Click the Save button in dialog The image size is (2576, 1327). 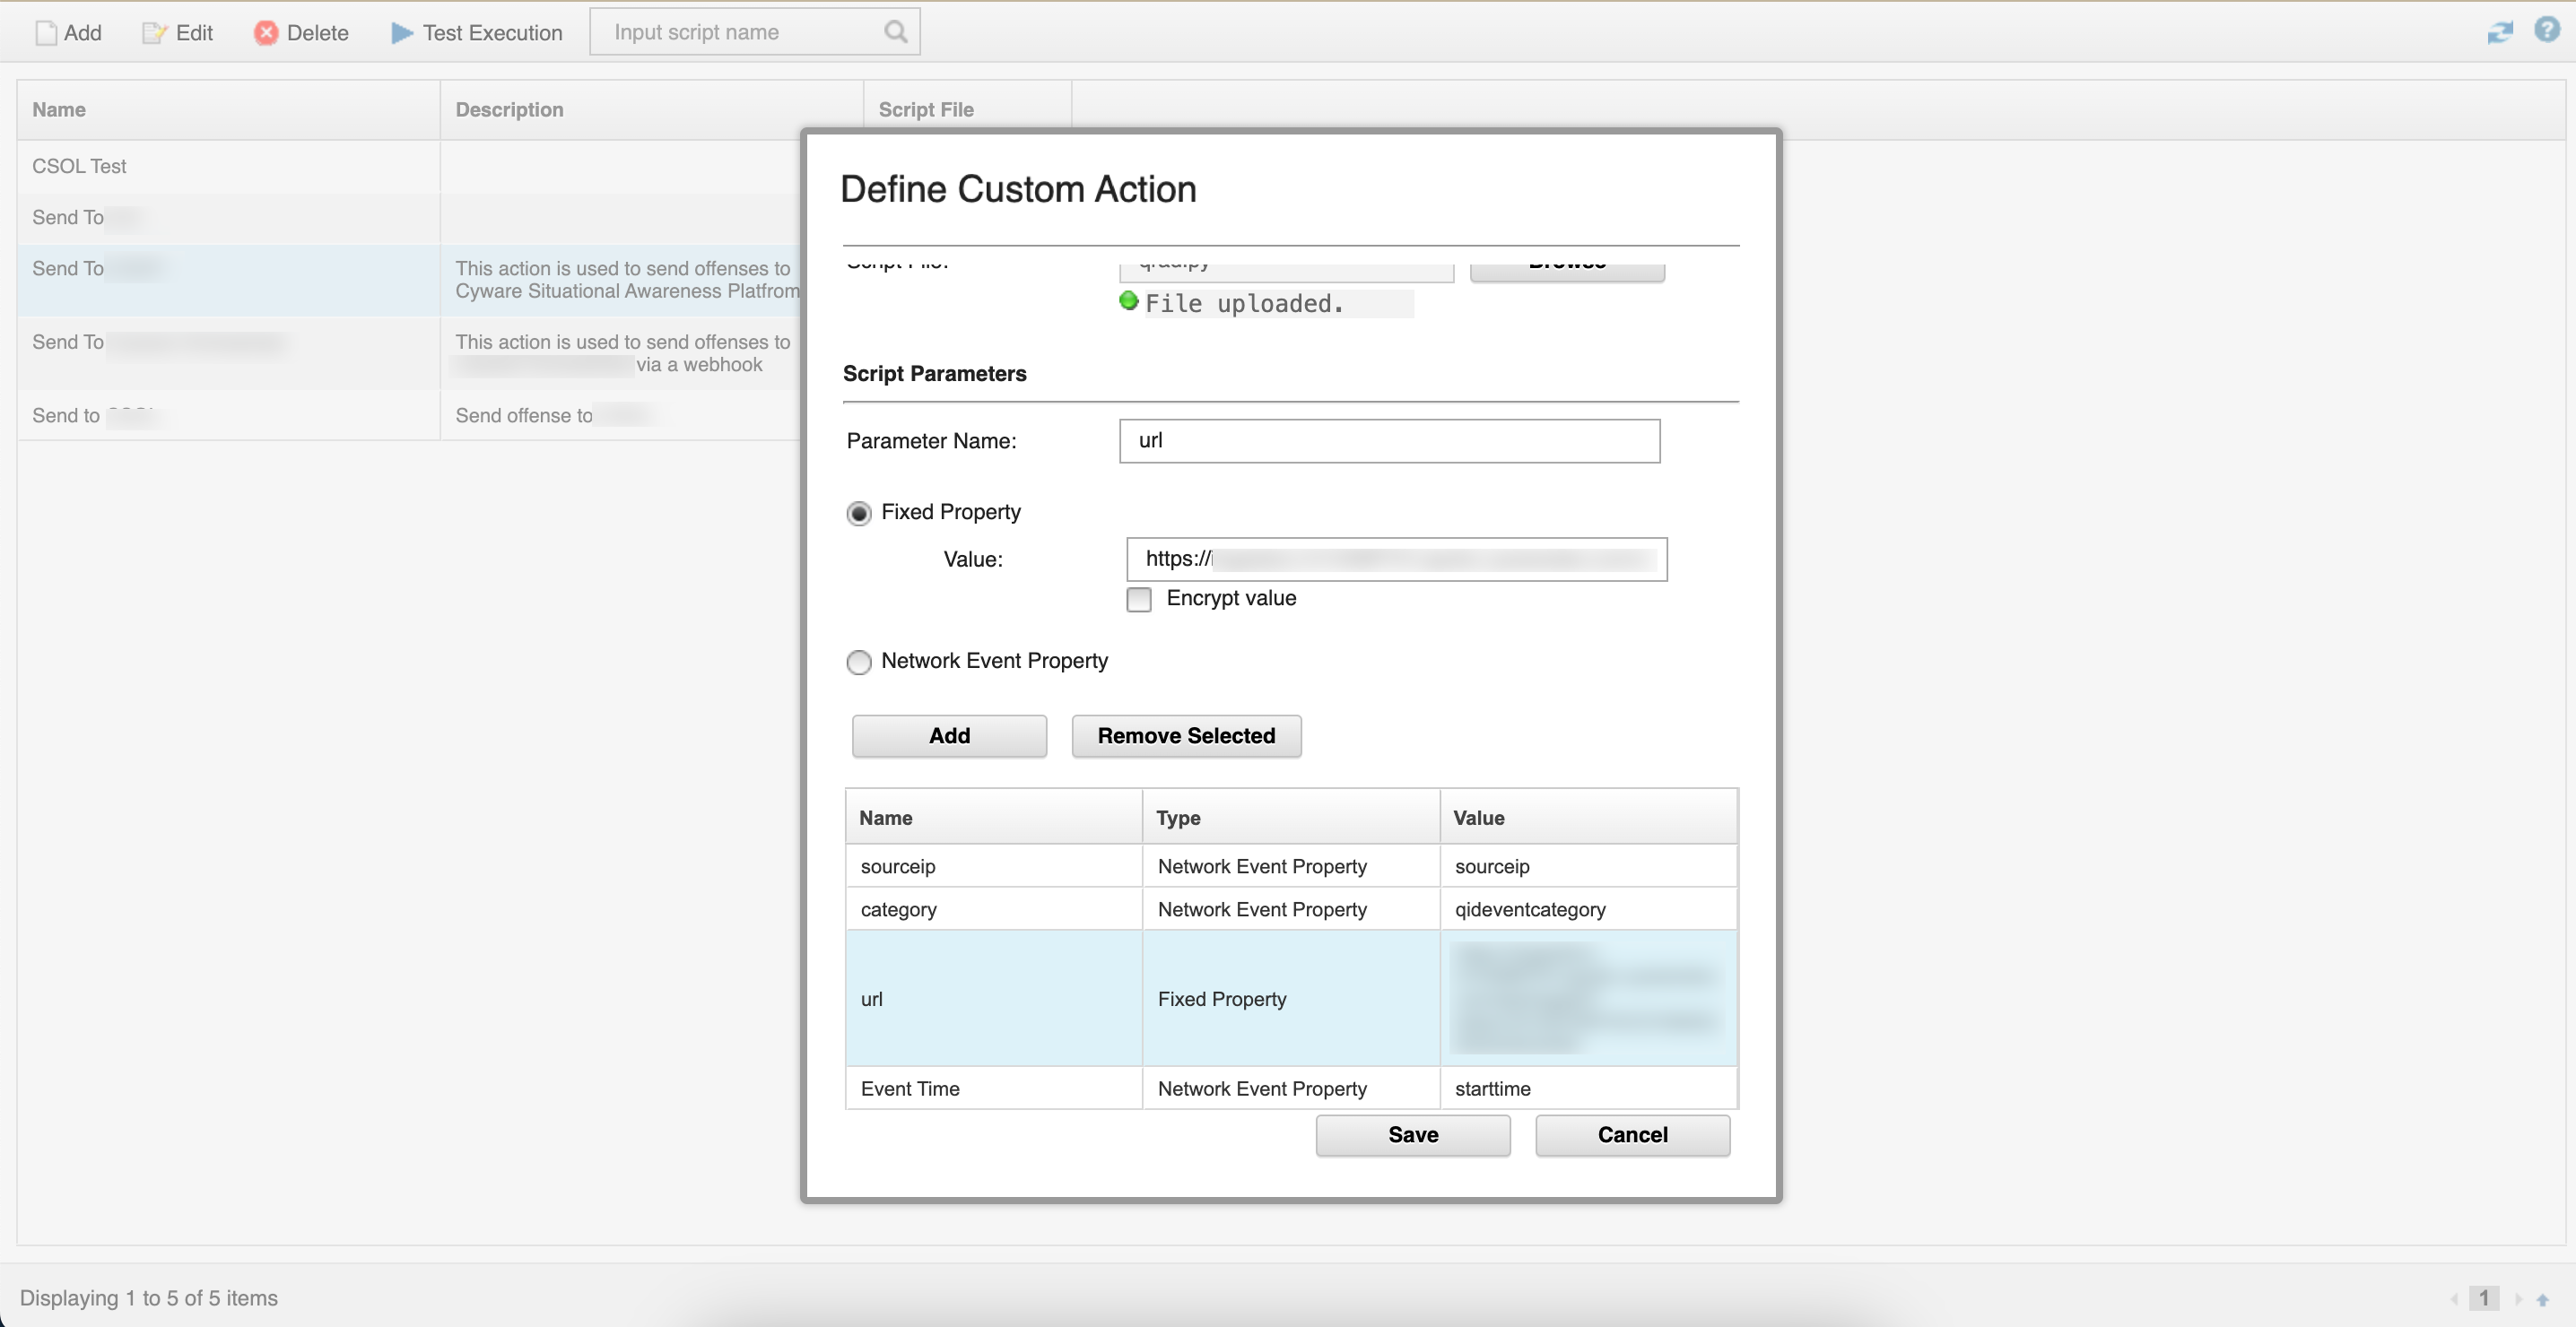tap(1412, 1135)
